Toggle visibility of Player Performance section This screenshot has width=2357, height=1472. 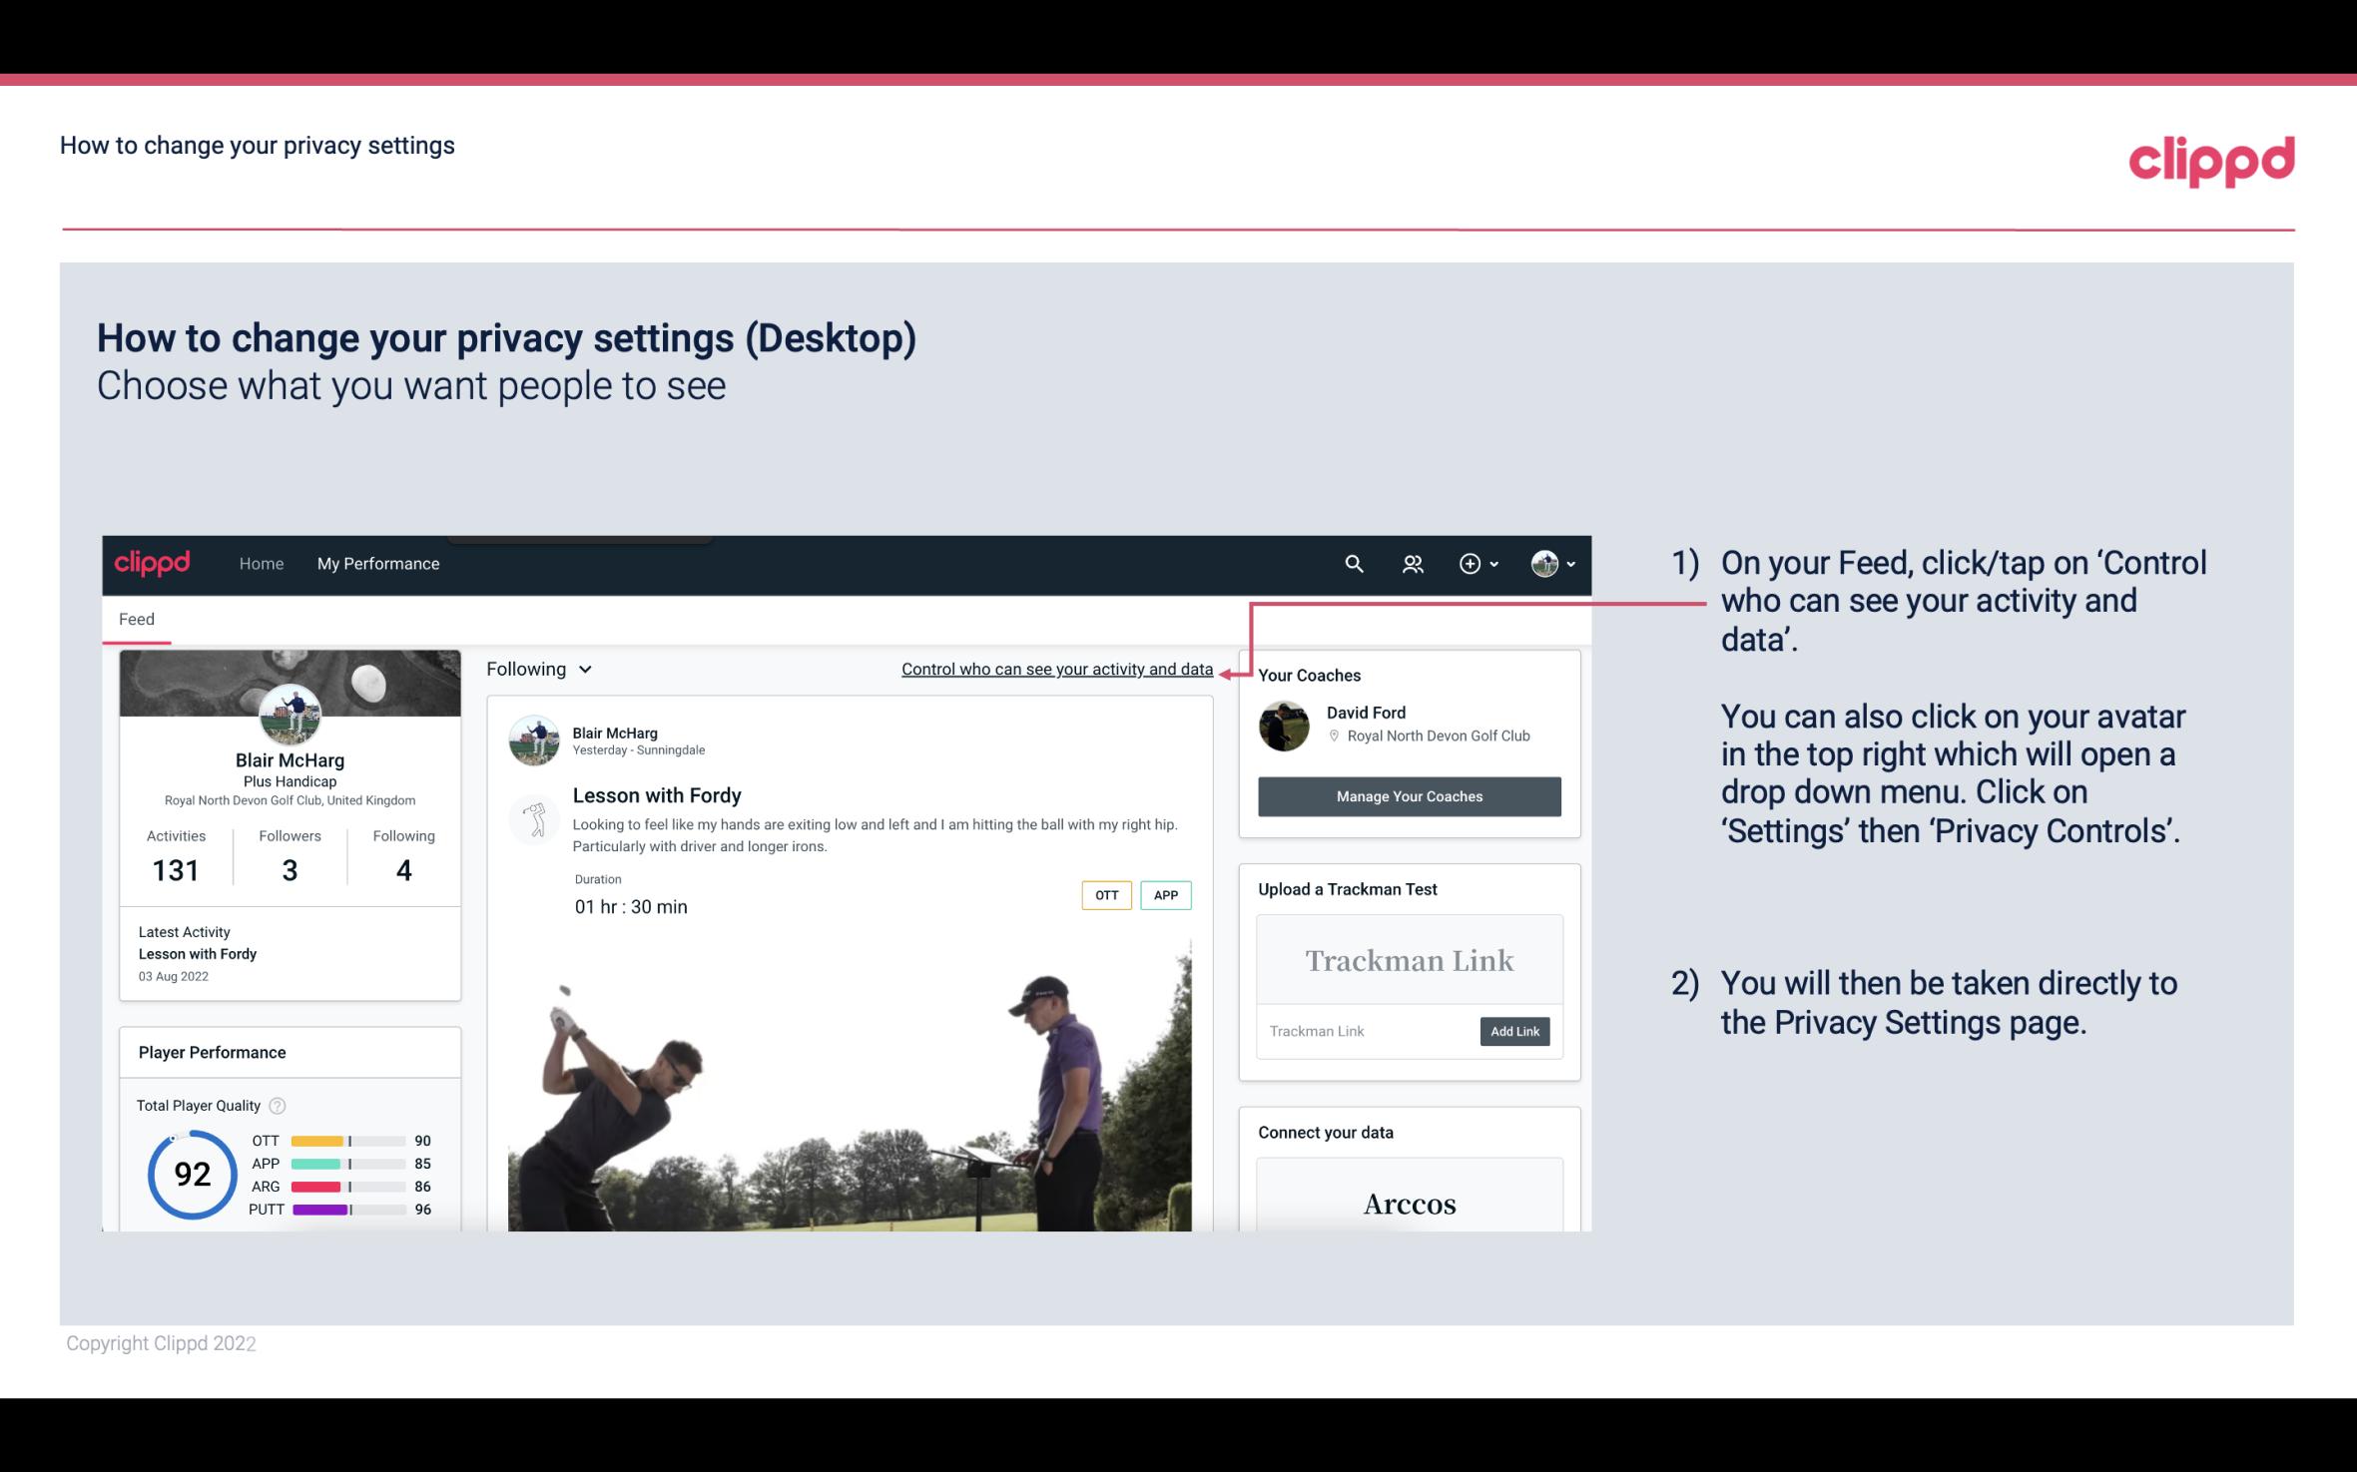(212, 1052)
